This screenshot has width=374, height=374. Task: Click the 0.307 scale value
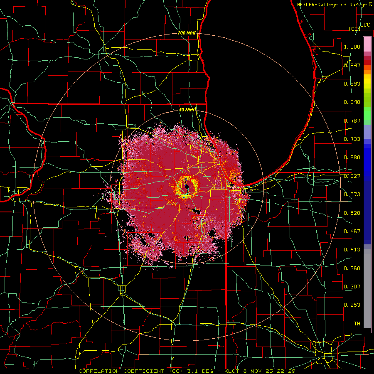pyautogui.click(x=352, y=287)
